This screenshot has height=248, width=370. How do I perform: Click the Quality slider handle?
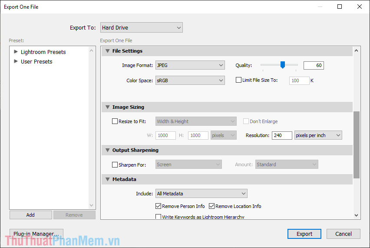pos(282,65)
